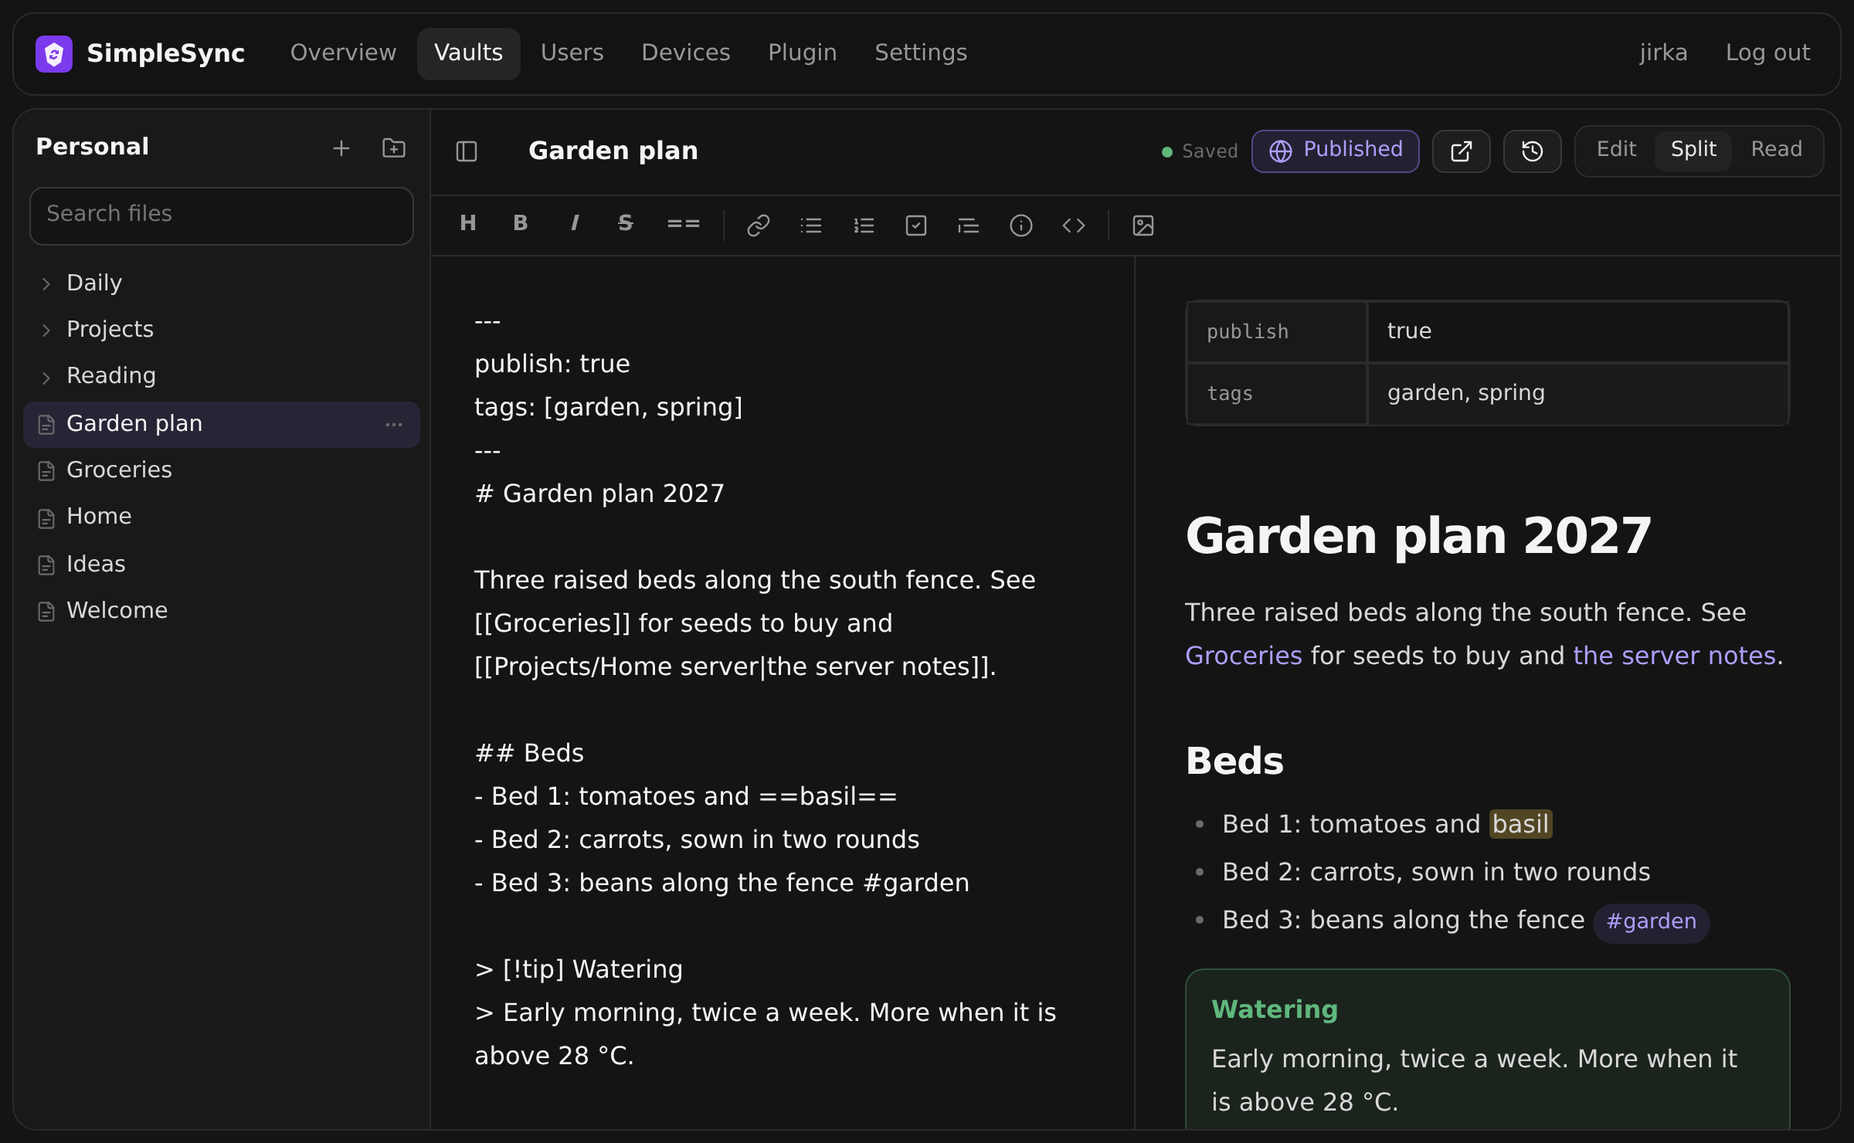Screen dimensions: 1854x1143
Task: Insert a code block
Action: click(1074, 226)
